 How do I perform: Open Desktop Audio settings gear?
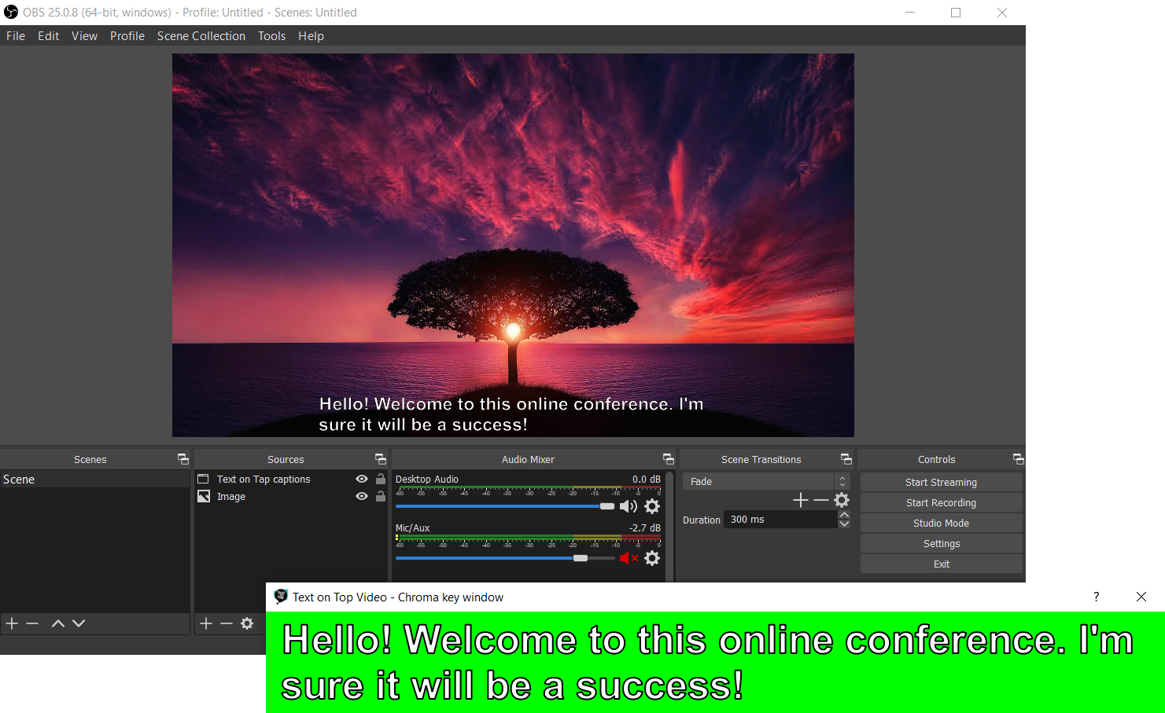pos(652,506)
